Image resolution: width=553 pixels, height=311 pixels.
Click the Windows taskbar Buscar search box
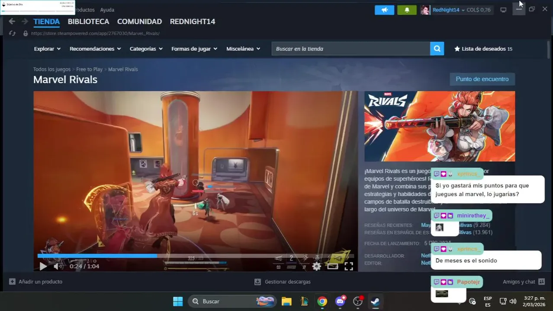pos(232,301)
